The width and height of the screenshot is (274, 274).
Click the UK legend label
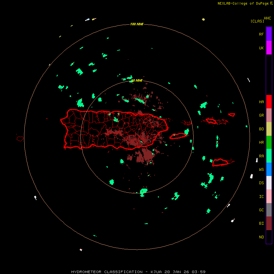coord(261,48)
